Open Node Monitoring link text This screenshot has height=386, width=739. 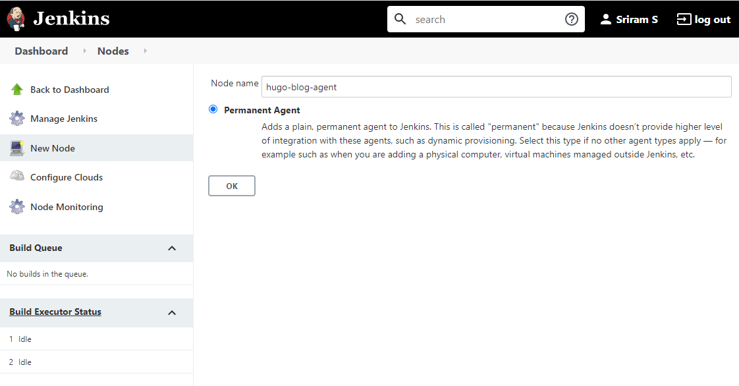[x=67, y=207]
